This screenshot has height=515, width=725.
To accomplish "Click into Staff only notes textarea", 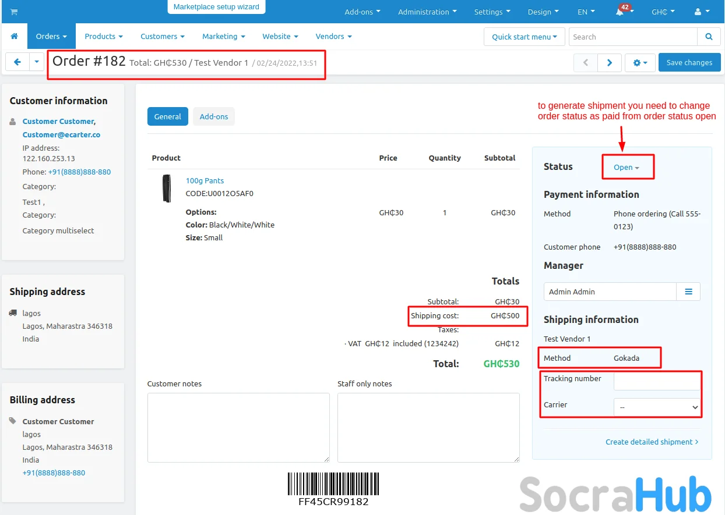I will coord(428,428).
